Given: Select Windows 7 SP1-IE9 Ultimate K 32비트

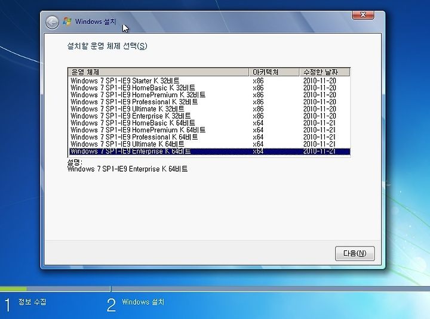Looking at the screenshot, I should (209, 109).
